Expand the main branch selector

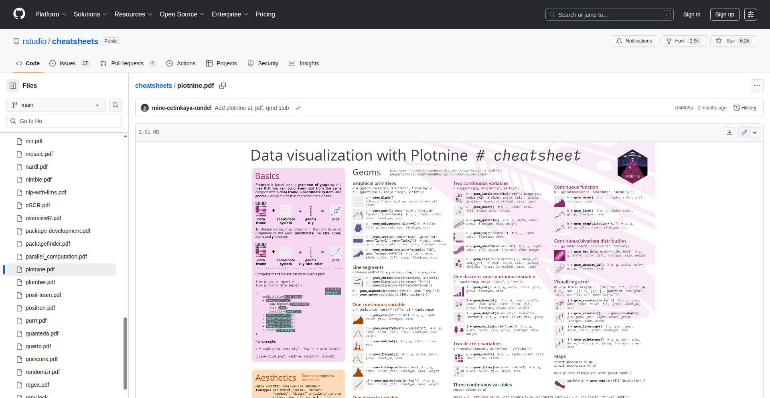56,105
